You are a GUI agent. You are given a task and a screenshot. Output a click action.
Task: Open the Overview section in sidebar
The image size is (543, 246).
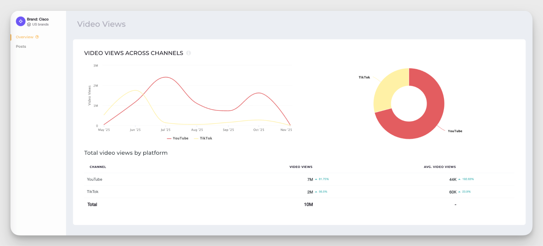tap(24, 37)
